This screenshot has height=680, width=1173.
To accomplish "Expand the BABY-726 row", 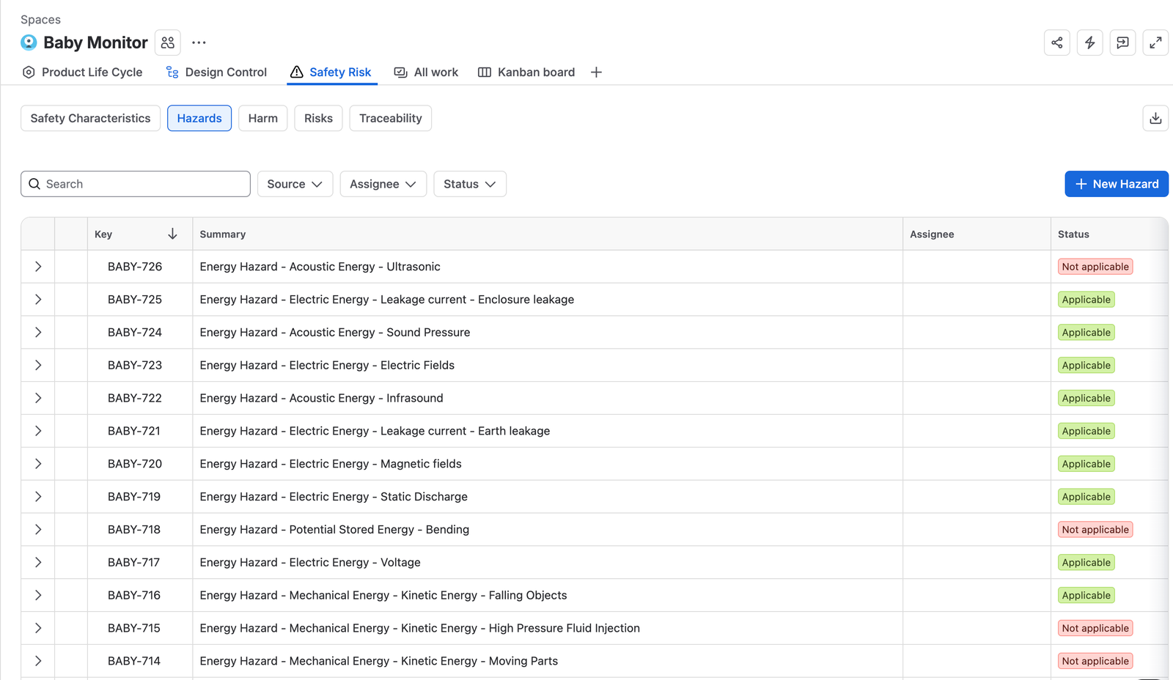I will (38, 267).
